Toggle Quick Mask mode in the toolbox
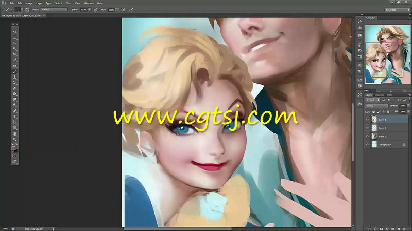 click(x=15, y=156)
